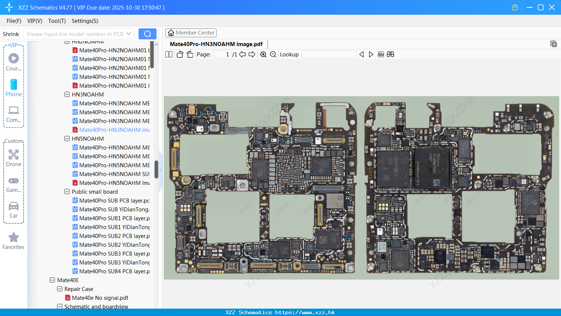Collapse the Repair Case node
The width and height of the screenshot is (561, 316).
pos(60,289)
